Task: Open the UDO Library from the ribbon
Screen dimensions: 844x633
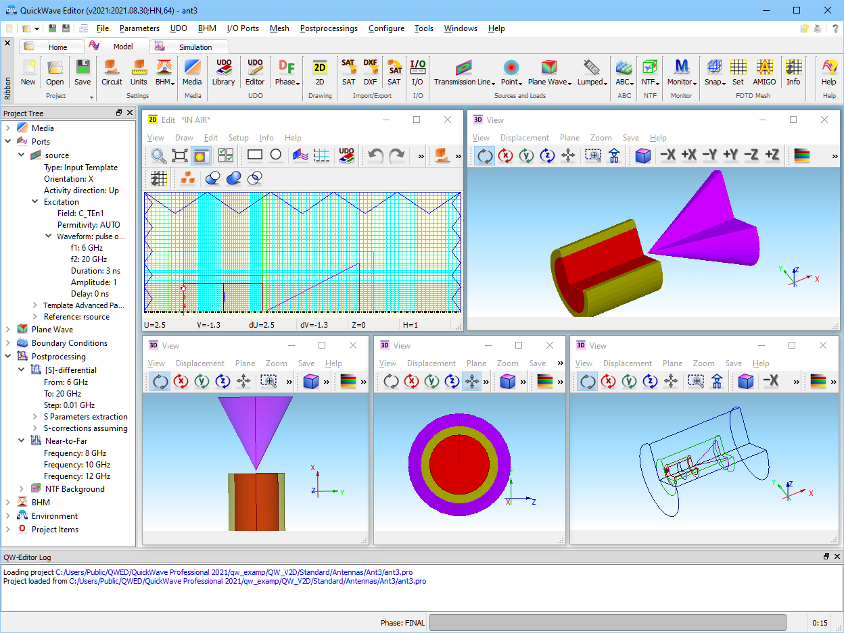Action: coord(223,73)
